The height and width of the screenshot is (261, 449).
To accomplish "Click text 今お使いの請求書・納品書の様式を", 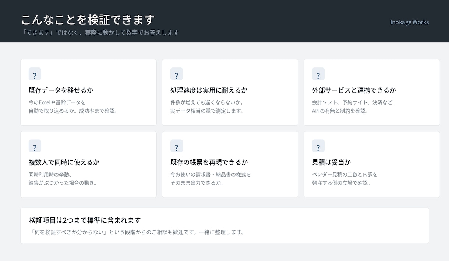I will coord(211,175).
